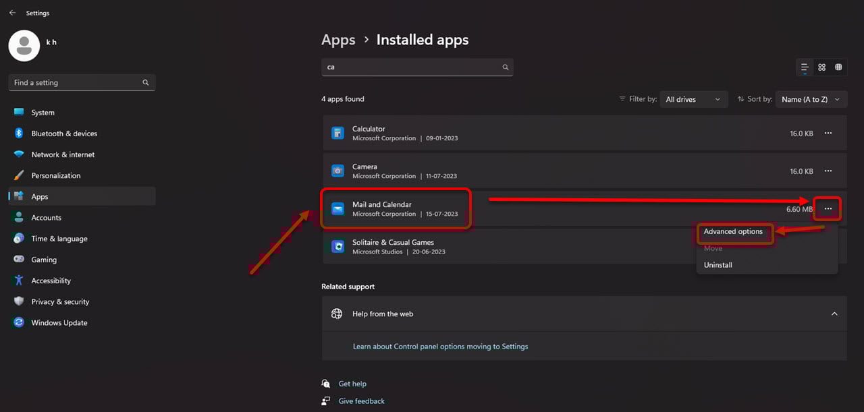The width and height of the screenshot is (864, 412).
Task: Click the user profile avatar
Action: [24, 46]
